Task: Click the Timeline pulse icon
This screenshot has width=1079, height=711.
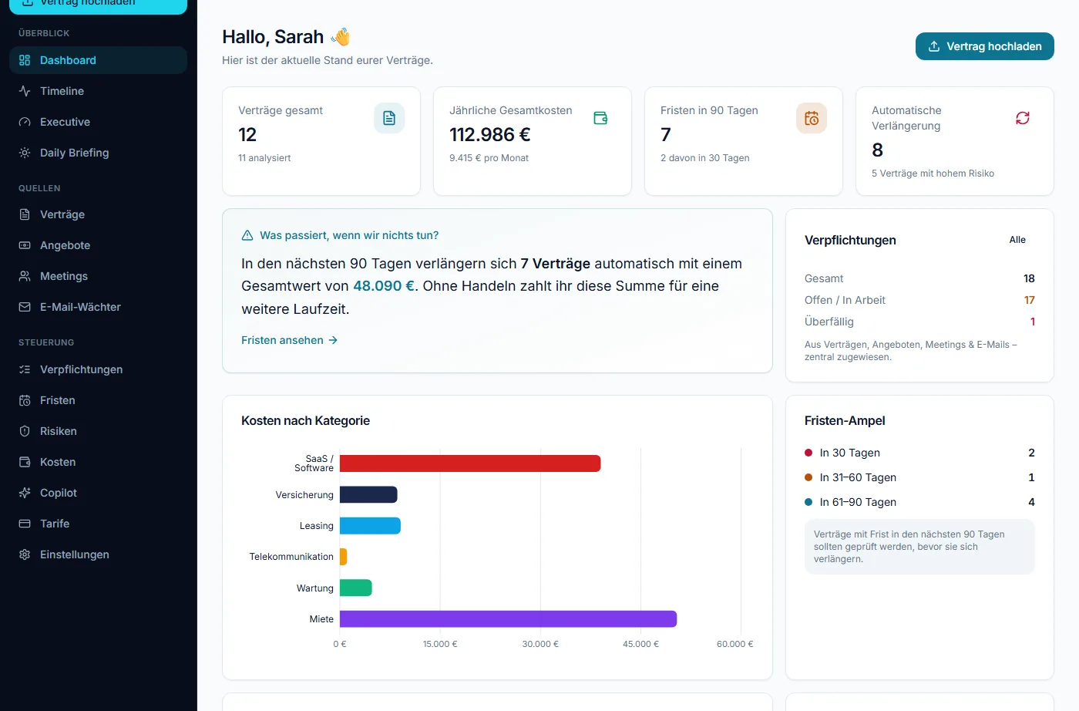Action: [x=25, y=91]
